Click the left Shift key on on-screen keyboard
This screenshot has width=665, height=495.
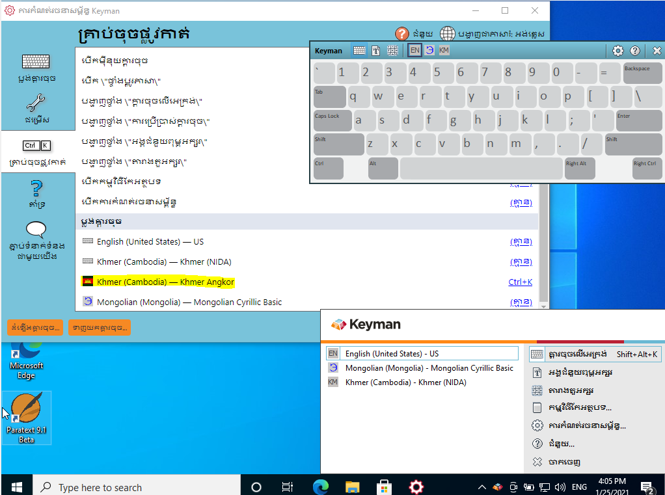tap(338, 144)
